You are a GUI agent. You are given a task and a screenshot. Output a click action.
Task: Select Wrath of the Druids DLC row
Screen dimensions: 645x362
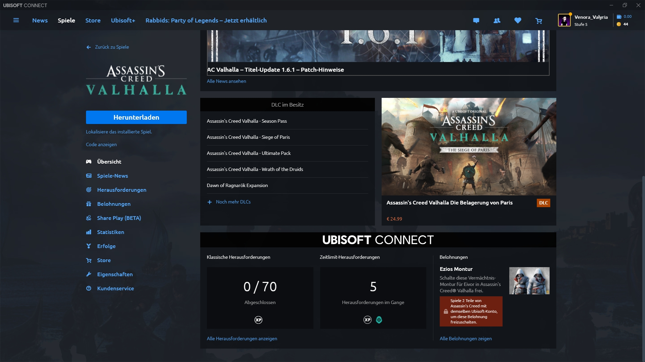click(x=288, y=169)
